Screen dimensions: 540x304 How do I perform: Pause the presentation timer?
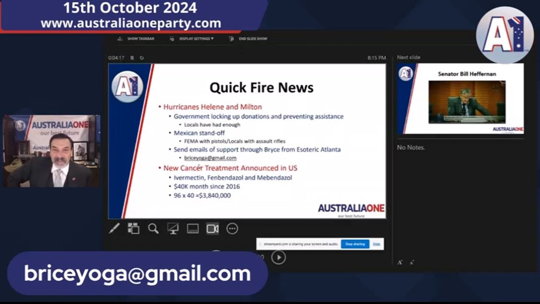[132, 58]
